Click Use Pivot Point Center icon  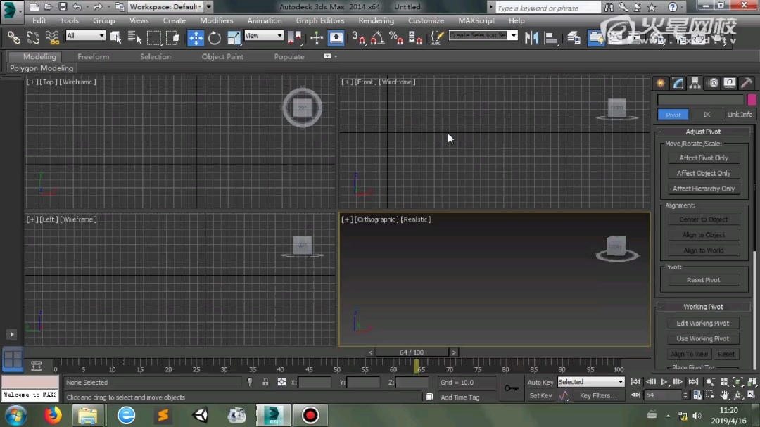pyautogui.click(x=294, y=37)
